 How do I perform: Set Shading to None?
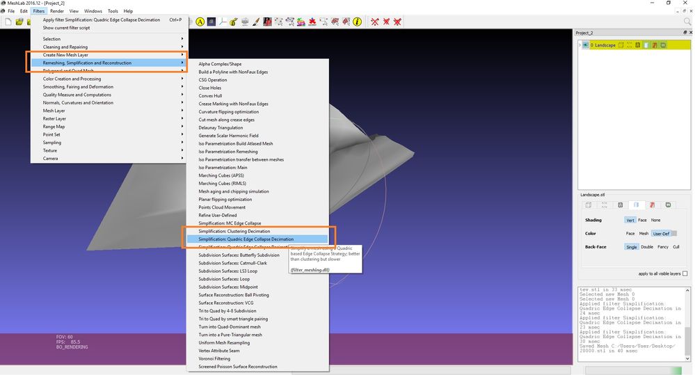coord(655,221)
